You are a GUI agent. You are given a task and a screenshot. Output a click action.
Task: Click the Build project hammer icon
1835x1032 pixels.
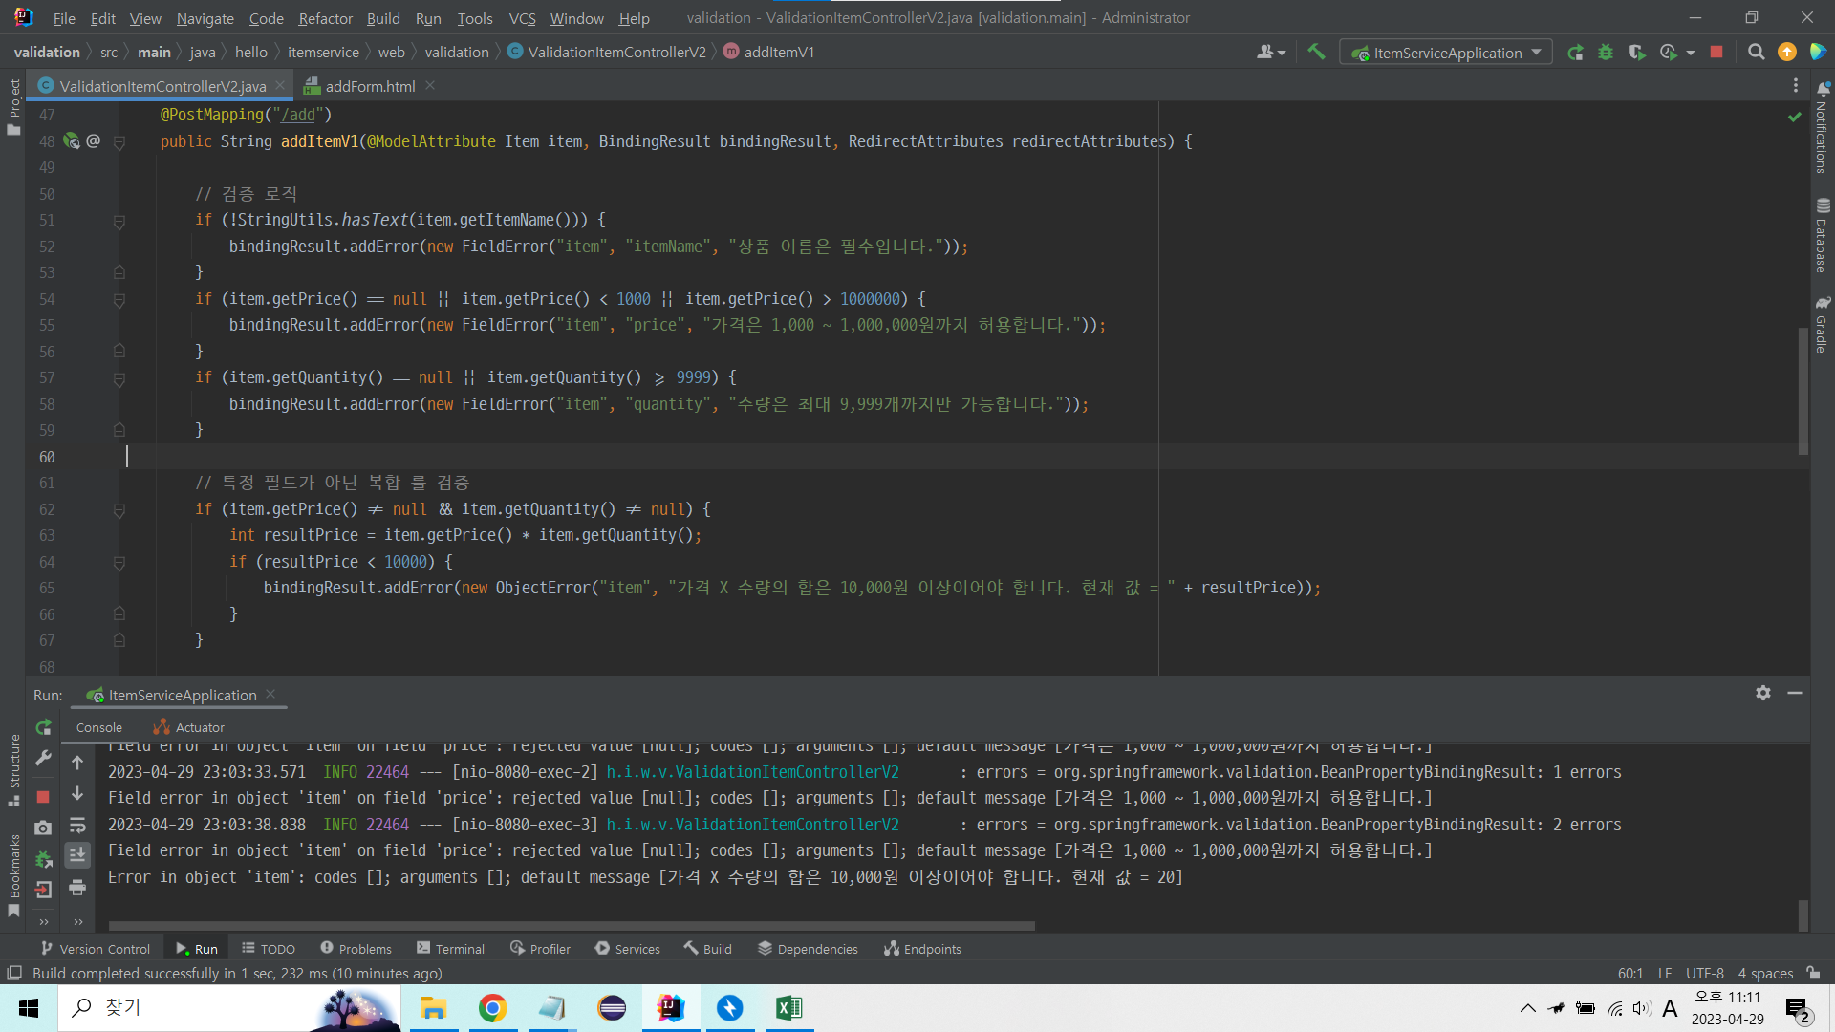pos(1316,53)
